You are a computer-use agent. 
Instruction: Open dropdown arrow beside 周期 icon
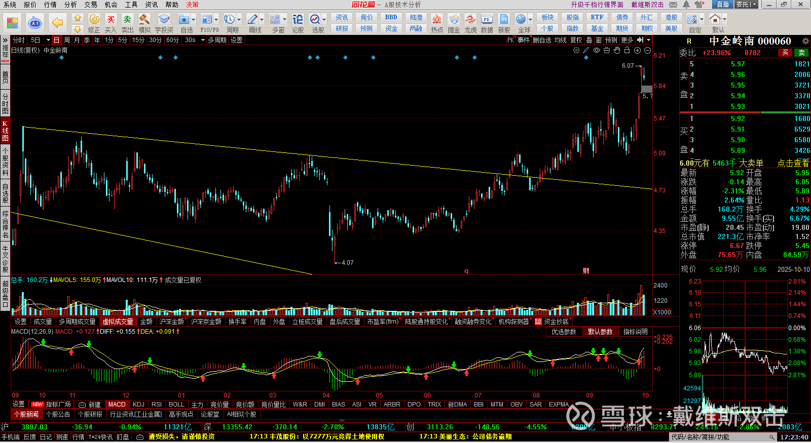(239, 20)
